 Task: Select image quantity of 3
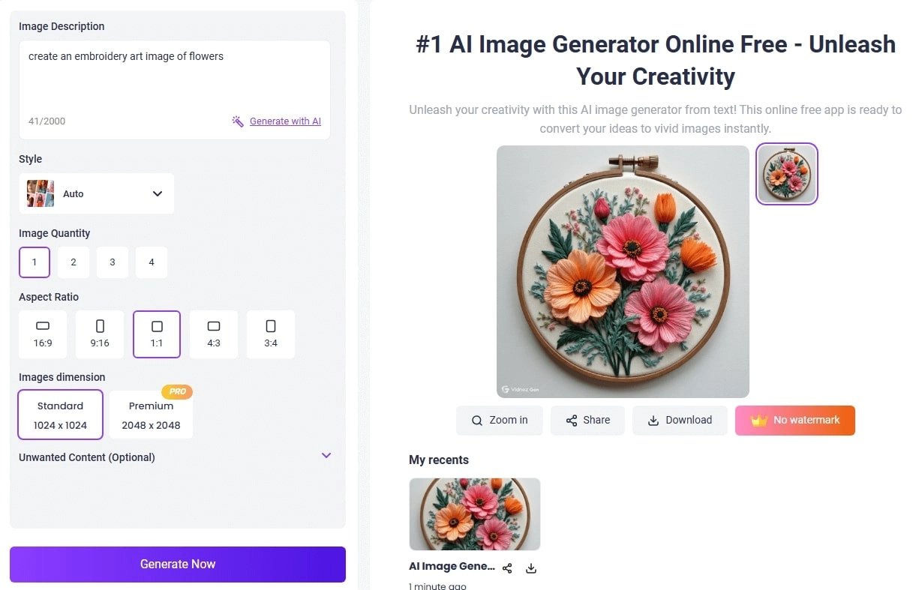[x=112, y=262]
